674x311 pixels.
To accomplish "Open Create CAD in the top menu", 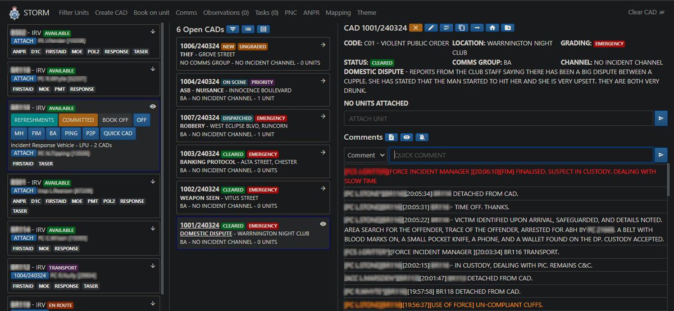I will tap(111, 12).
